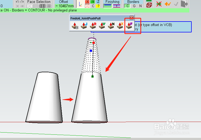The image size is (201, 140).
Task: Click the Offset label
Action: [x=64, y=2]
